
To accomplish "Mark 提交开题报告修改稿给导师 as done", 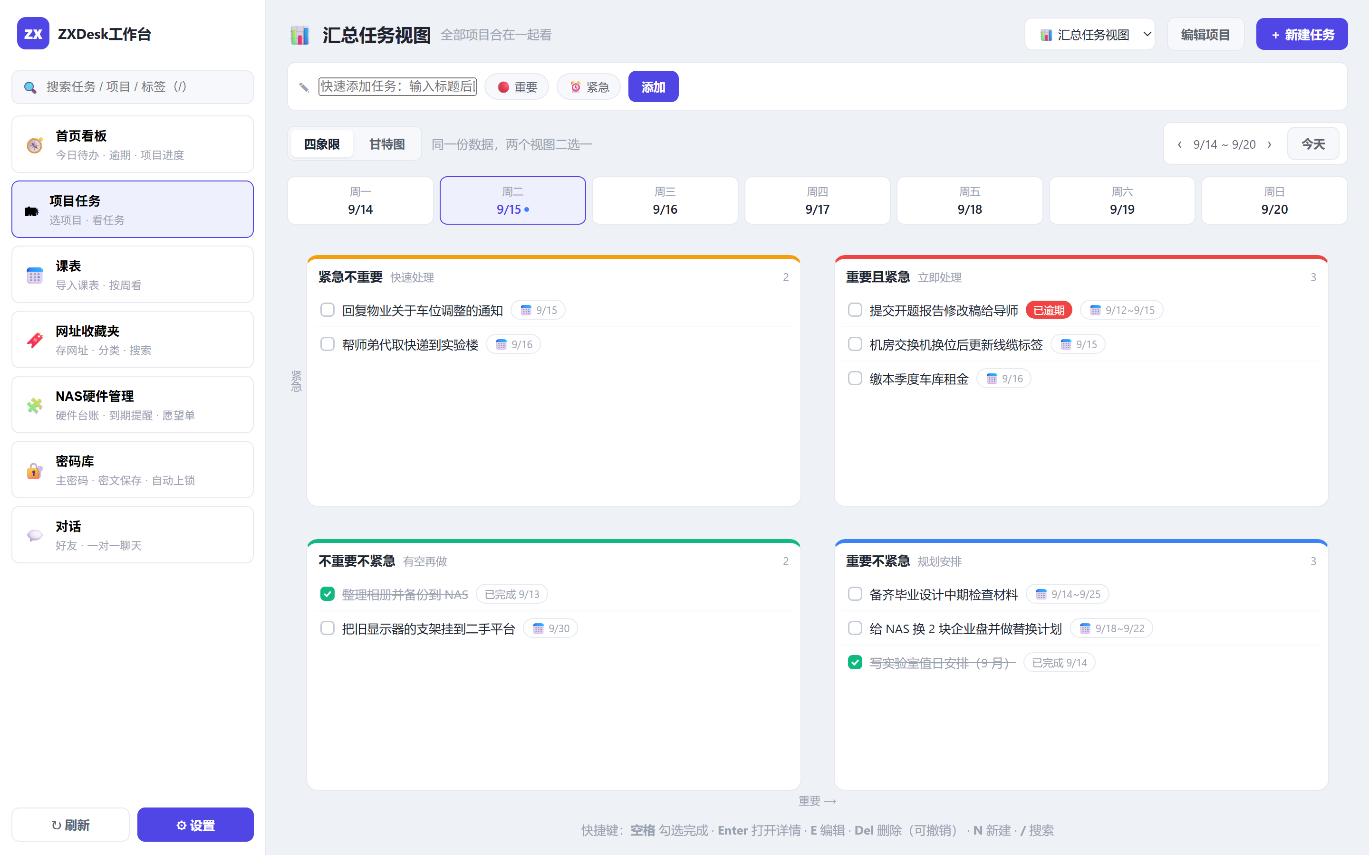I will [855, 310].
